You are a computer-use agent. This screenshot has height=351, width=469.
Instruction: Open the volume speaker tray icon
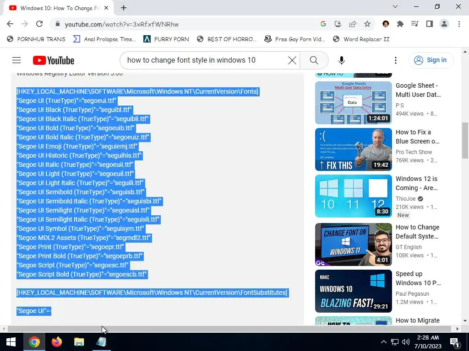click(x=406, y=342)
